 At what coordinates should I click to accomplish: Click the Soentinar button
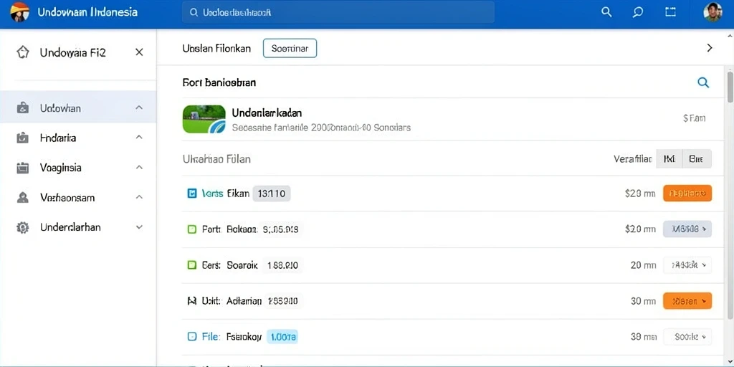tap(290, 48)
